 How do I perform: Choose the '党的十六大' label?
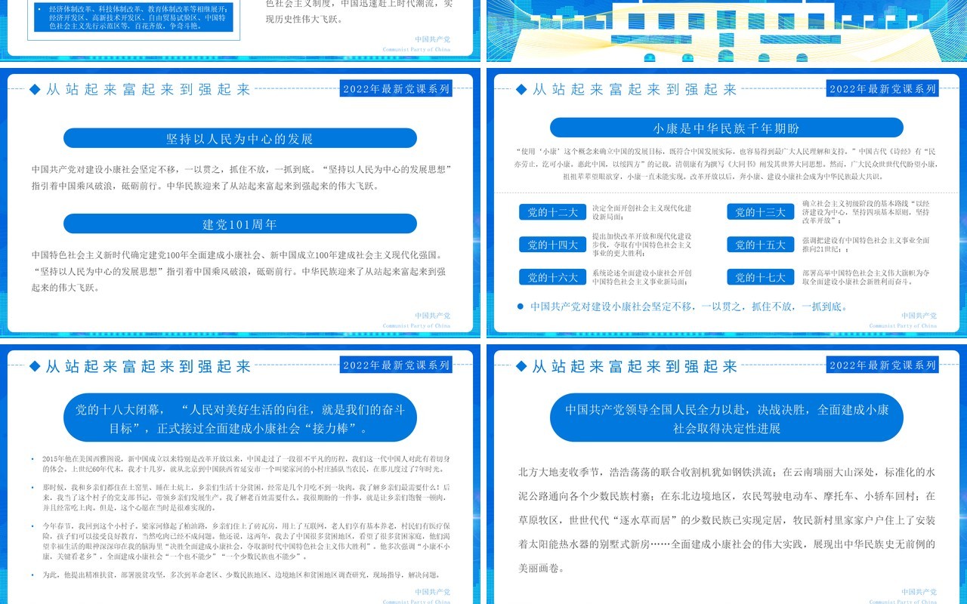pyautogui.click(x=552, y=277)
